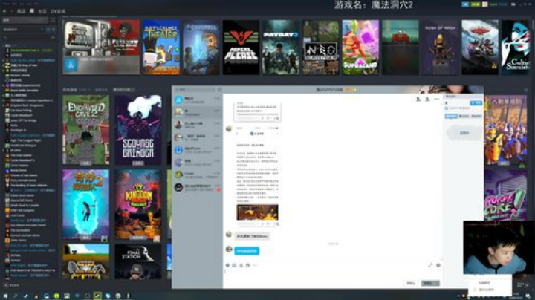The image size is (535, 300).
Task: Click the blue outgoing message bubble
Action: pyautogui.click(x=247, y=251)
